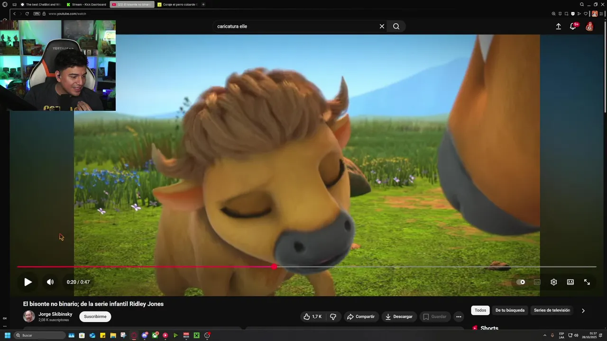Show more filter chips with arrow

point(583,311)
